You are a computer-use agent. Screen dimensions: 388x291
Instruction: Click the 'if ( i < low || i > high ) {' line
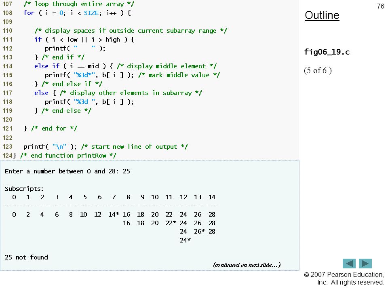tap(84, 40)
